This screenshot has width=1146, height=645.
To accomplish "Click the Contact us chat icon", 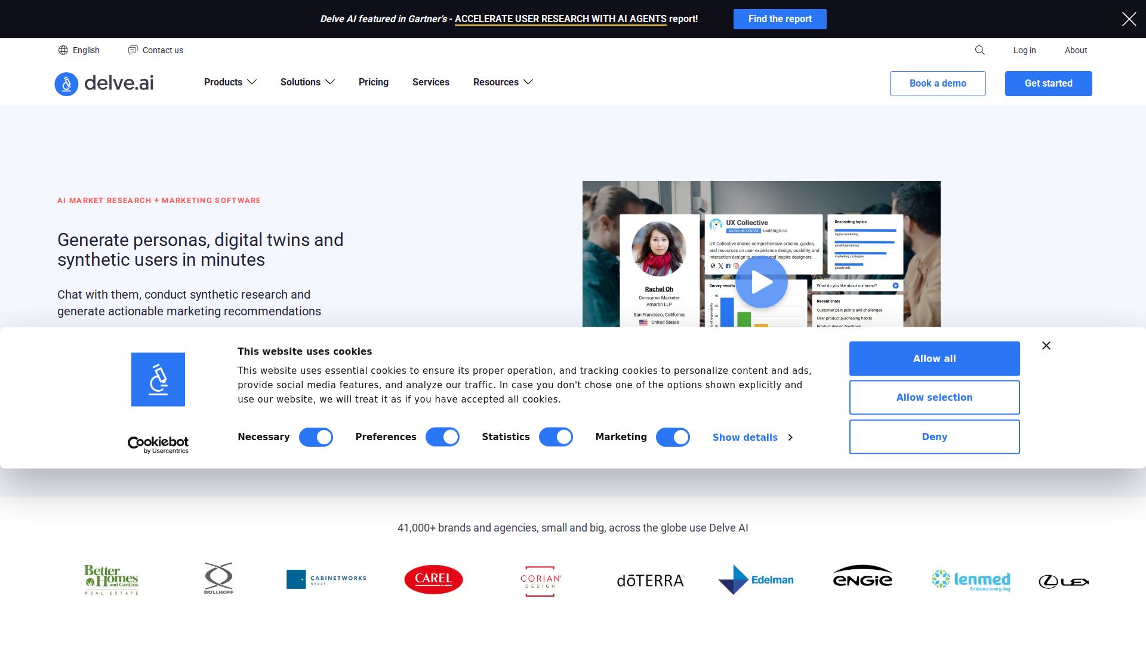I will (x=133, y=50).
